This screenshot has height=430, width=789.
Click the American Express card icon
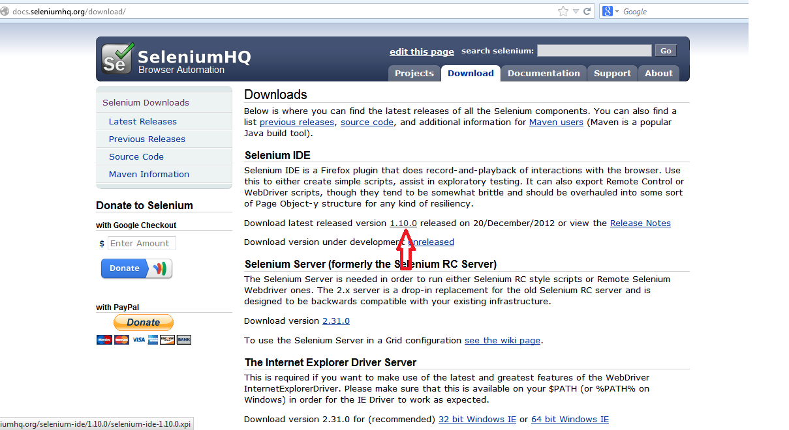point(153,339)
